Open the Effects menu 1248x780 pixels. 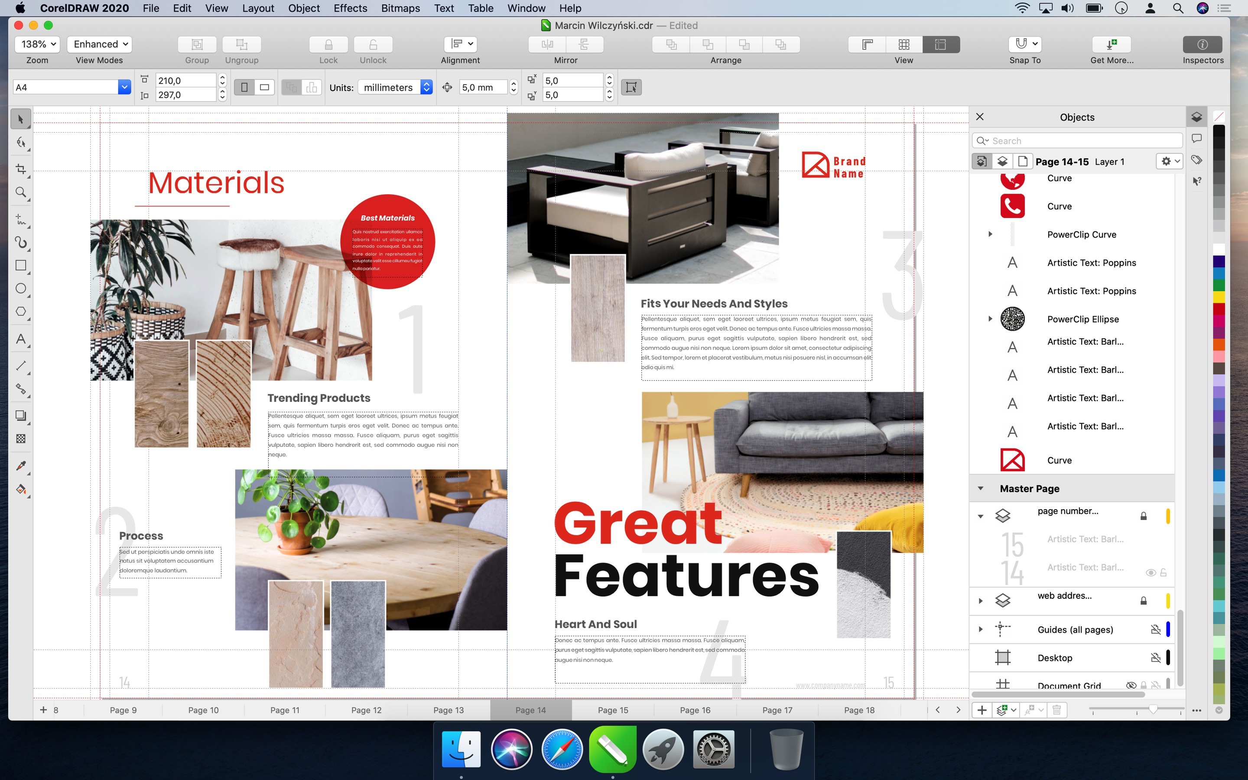[x=350, y=8]
